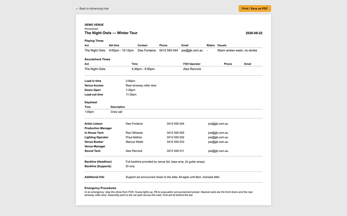347x216 pixels.
Task: Click Riders column header
Action: (211, 45)
